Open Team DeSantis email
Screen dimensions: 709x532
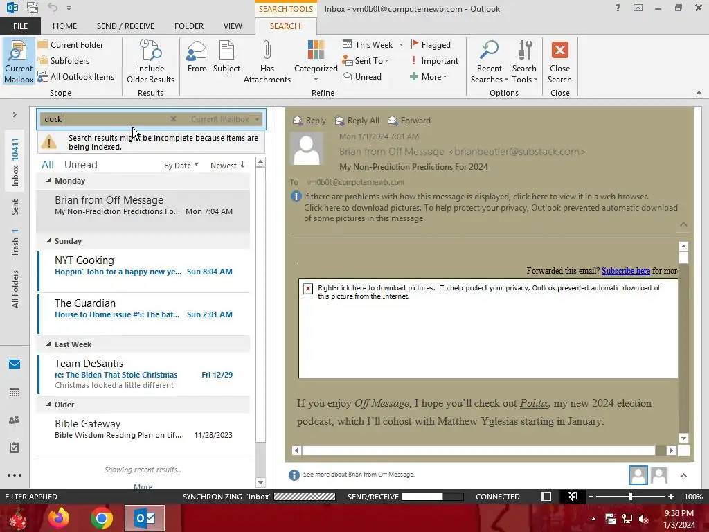143,374
